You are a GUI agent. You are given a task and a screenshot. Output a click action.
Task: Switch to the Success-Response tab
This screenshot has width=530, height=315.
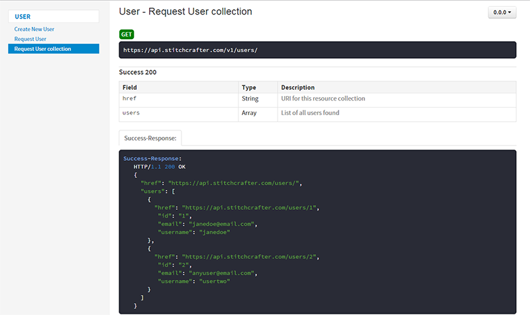coord(150,138)
